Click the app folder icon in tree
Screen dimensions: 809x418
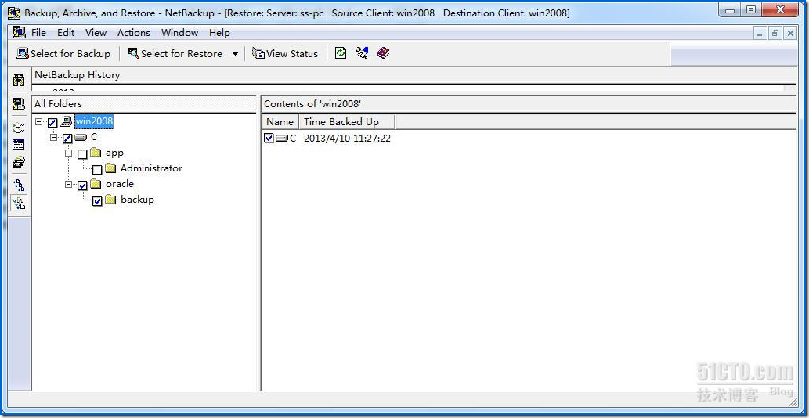click(x=96, y=153)
